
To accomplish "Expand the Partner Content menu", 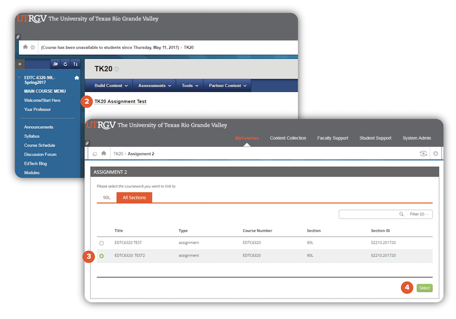I will (227, 86).
